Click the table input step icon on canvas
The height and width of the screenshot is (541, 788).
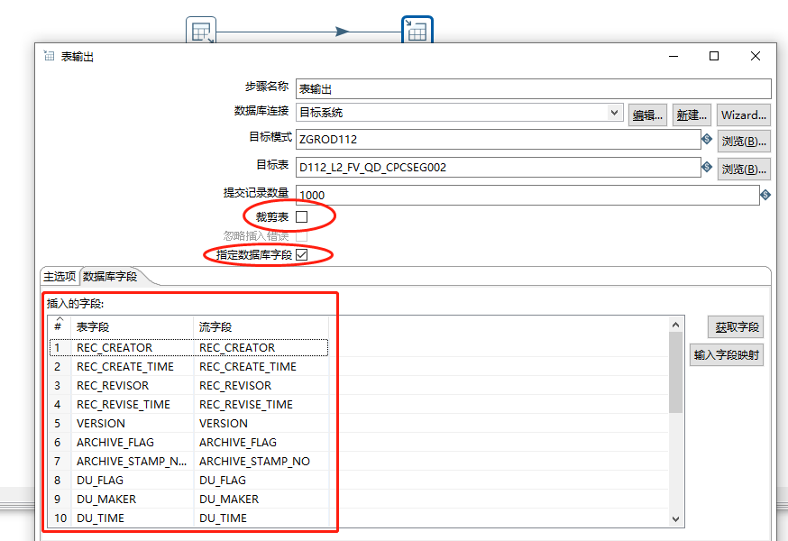pyautogui.click(x=201, y=30)
